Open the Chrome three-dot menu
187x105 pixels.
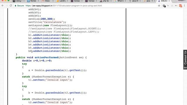(x=184, y=6)
